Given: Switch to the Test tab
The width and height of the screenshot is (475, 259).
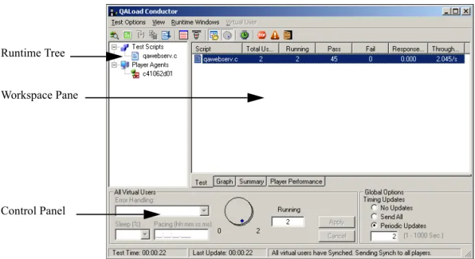Looking at the screenshot, I should click(201, 182).
